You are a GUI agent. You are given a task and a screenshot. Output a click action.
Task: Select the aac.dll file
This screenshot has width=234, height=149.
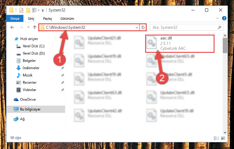[x=180, y=43]
